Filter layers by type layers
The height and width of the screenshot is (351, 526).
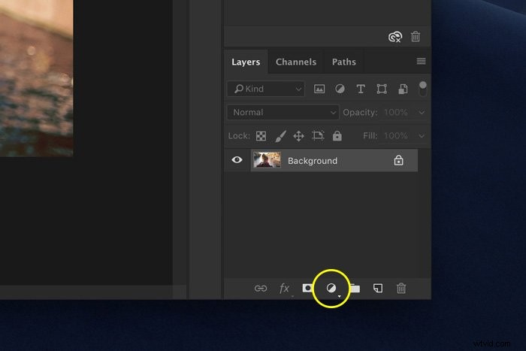click(x=361, y=89)
